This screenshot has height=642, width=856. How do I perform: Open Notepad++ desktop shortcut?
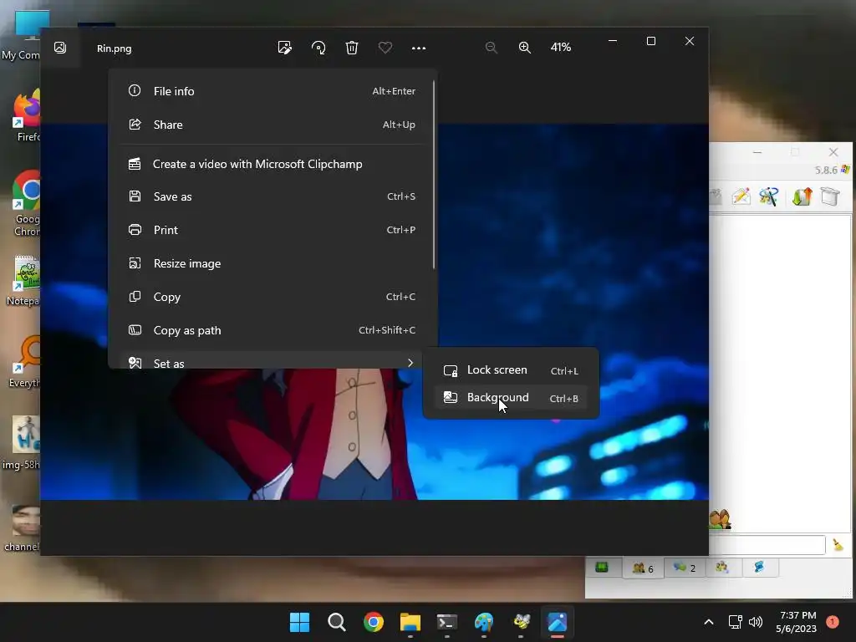coord(24,281)
